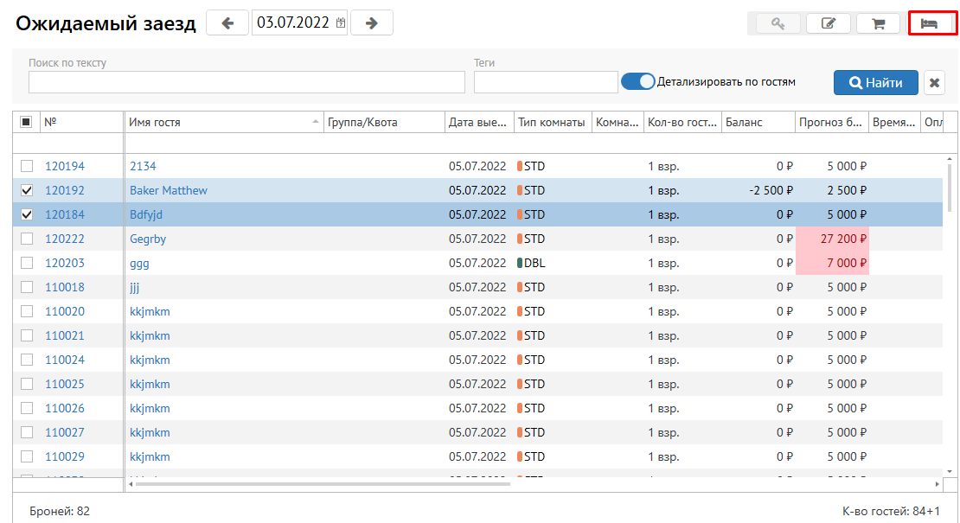
Task: Click the key icon button
Action: pos(778,23)
